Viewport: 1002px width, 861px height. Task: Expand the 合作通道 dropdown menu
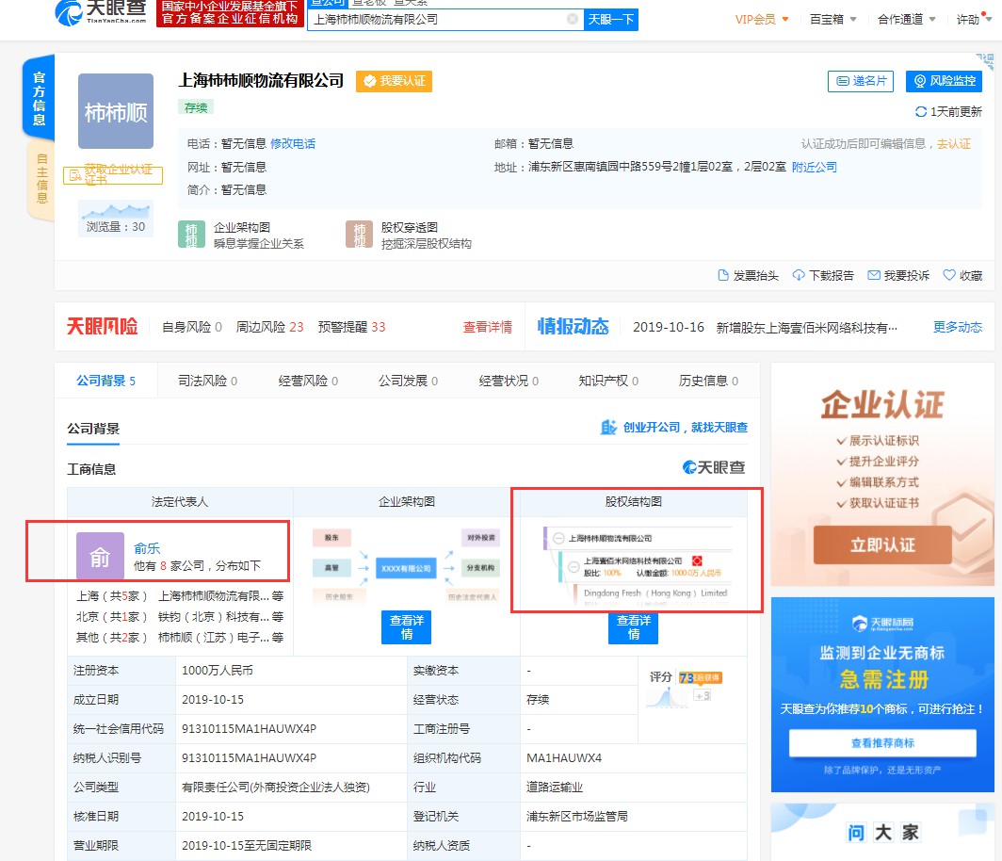(x=906, y=19)
